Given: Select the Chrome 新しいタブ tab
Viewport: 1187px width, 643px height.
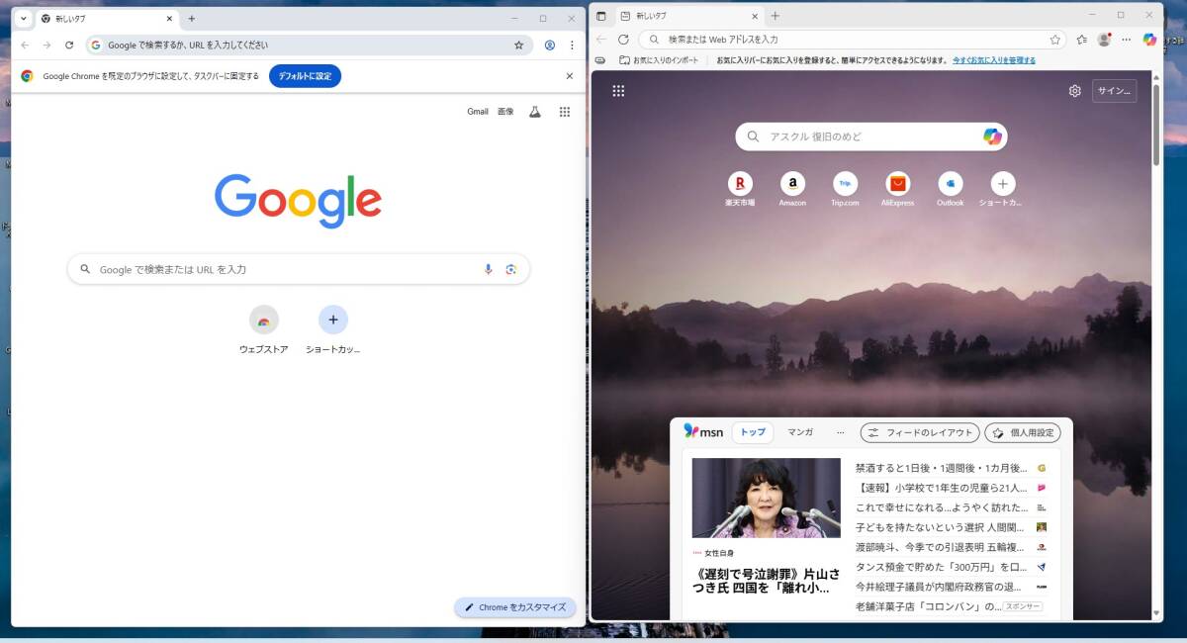Looking at the screenshot, I should tap(107, 19).
